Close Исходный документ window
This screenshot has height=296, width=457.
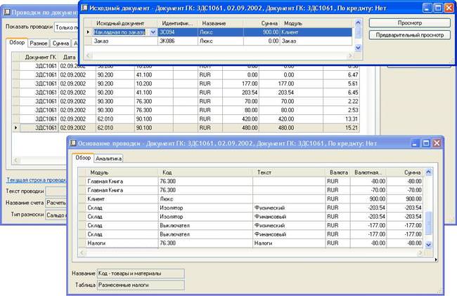pos(449,8)
